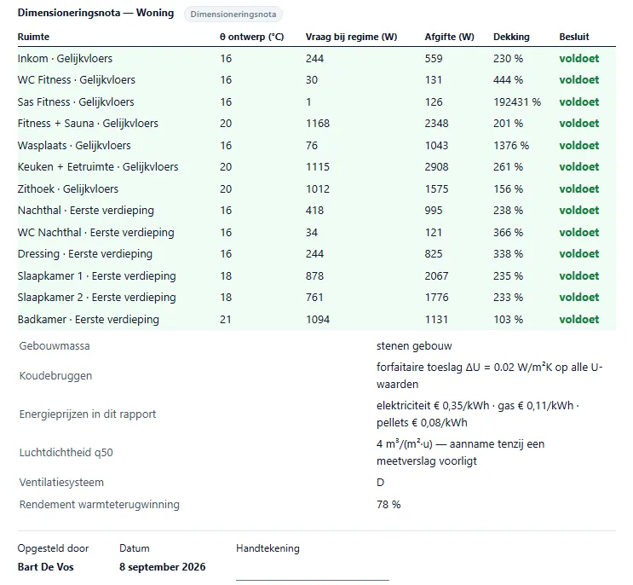
Task: Click the 1094 vraag value for Badkamer
Action: pyautogui.click(x=318, y=320)
